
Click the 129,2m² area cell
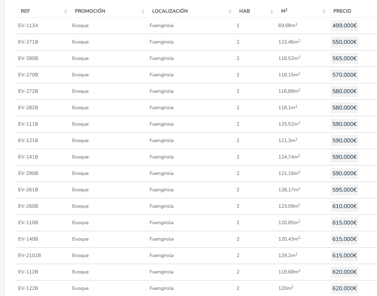288,256
